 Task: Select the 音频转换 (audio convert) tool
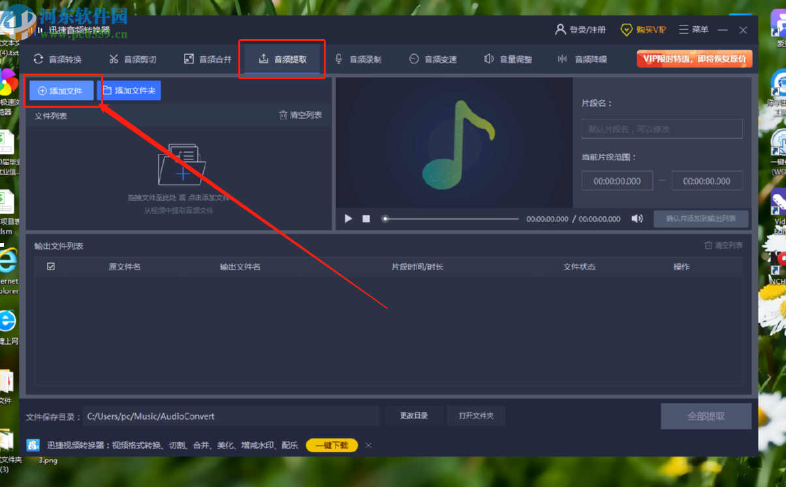pyautogui.click(x=58, y=59)
